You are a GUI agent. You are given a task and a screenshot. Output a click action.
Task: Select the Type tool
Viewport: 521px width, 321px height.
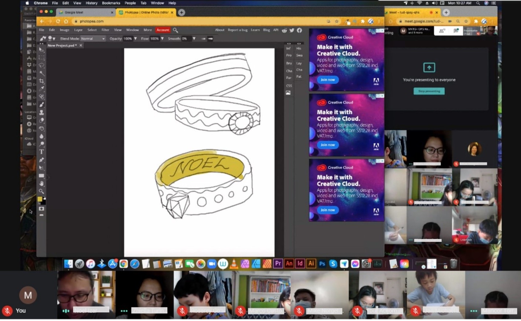click(42, 152)
